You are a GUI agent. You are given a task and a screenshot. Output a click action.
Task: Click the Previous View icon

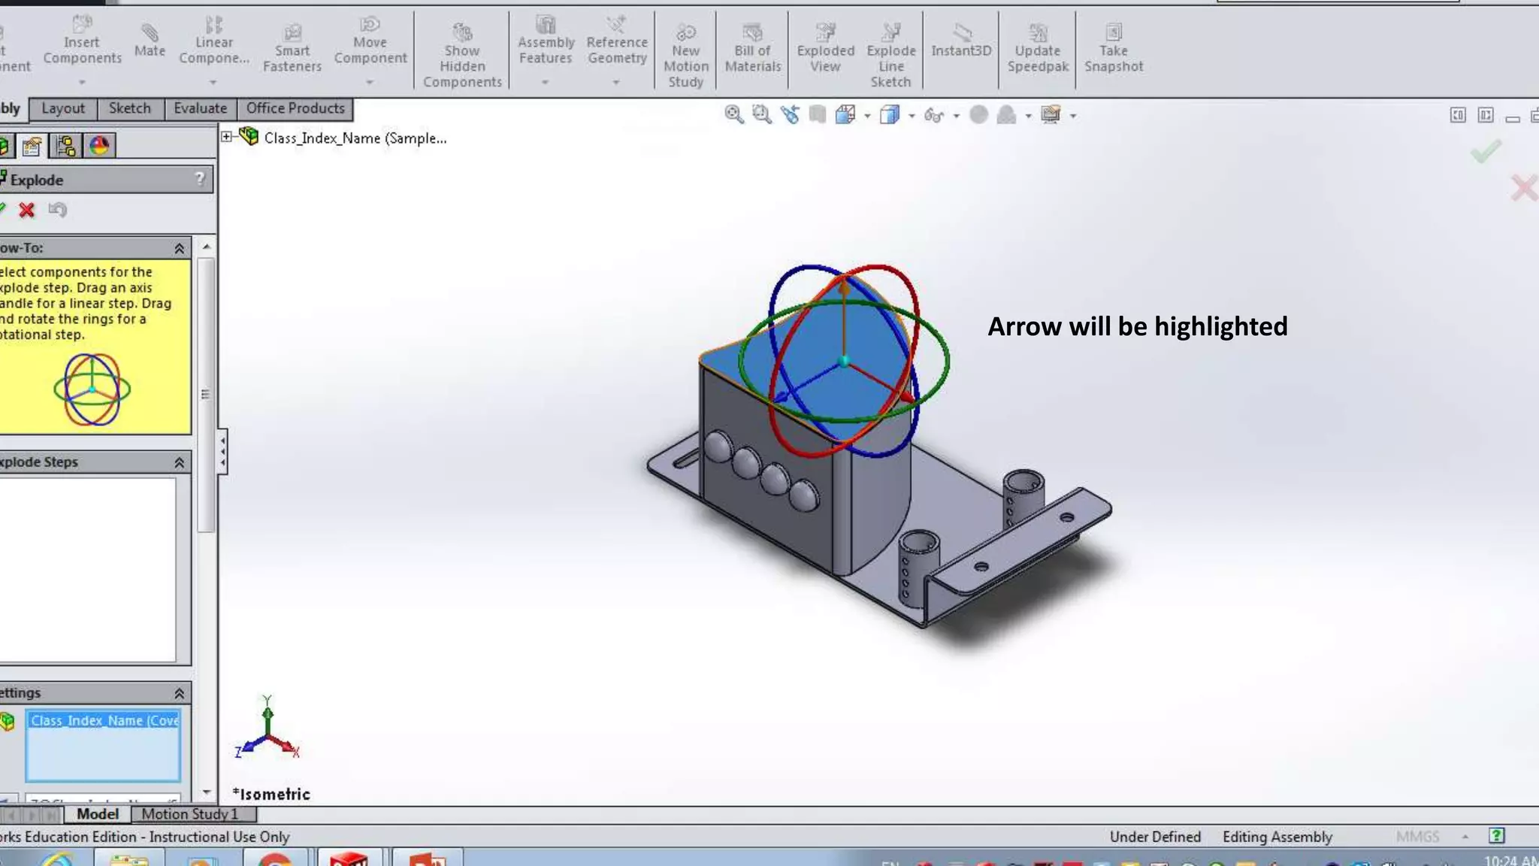pos(790,115)
